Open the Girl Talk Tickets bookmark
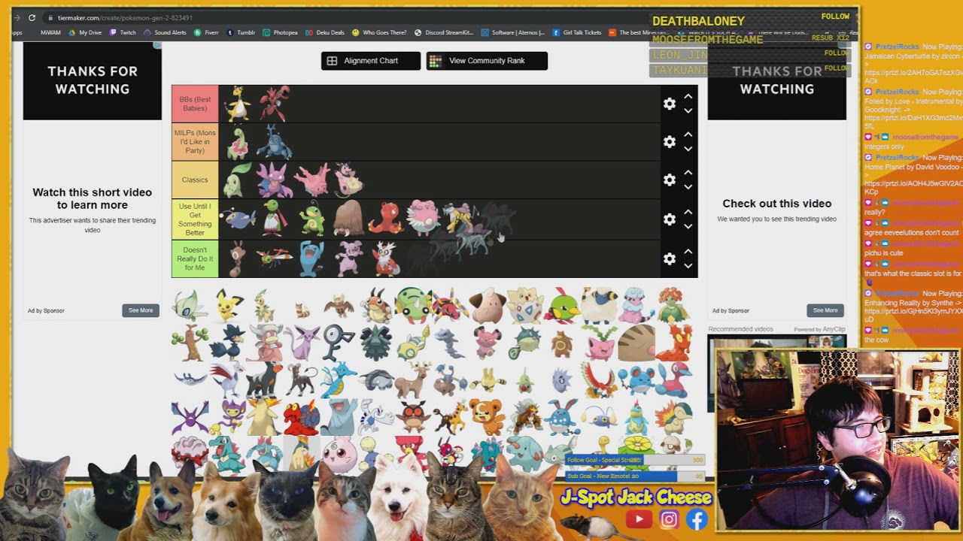The height and width of the screenshot is (541, 963). tap(577, 32)
